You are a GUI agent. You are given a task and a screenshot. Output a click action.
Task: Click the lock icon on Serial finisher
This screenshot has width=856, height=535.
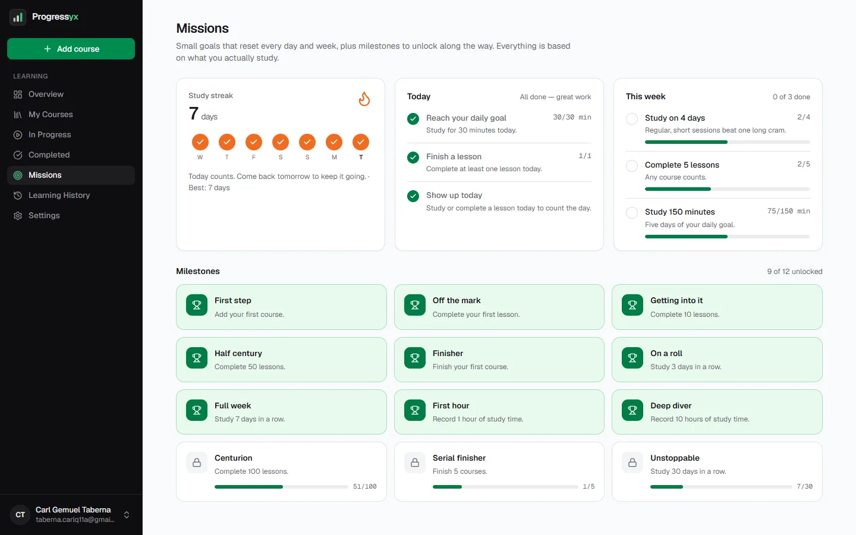point(415,462)
